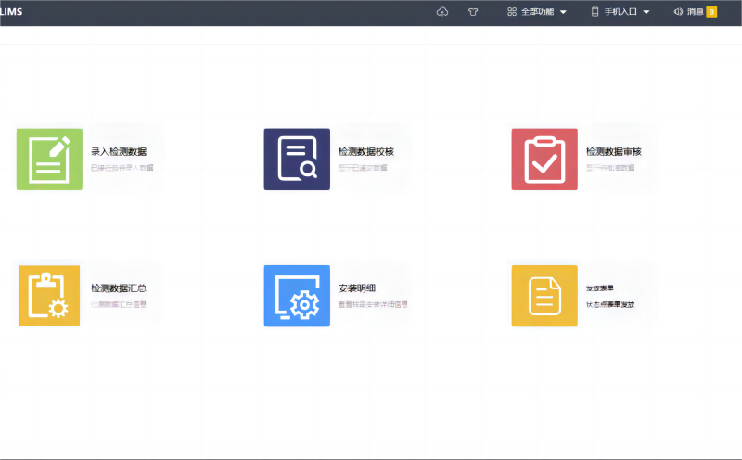Open the navy 检测数据校核 icon
The width and height of the screenshot is (742, 460).
[x=297, y=160]
